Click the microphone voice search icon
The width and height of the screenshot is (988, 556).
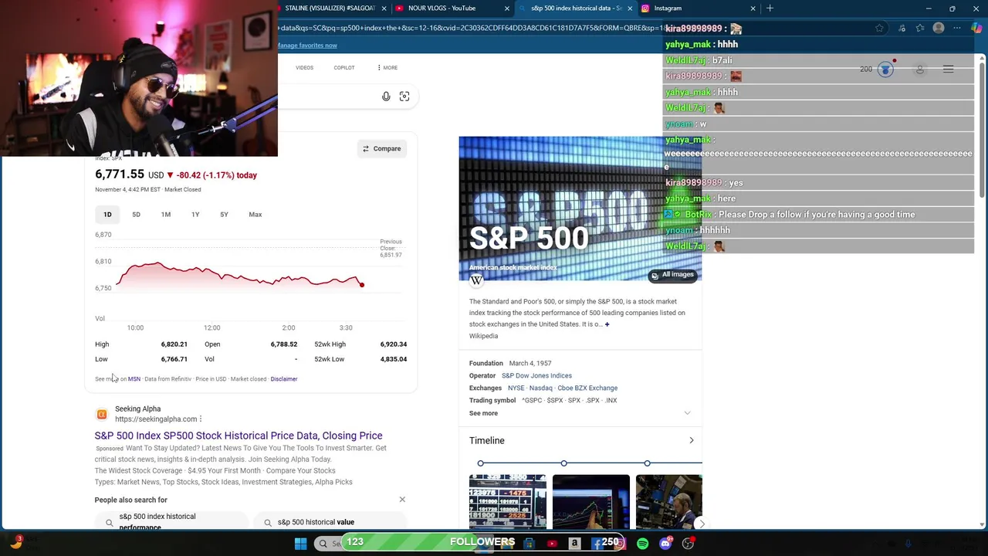tap(386, 97)
